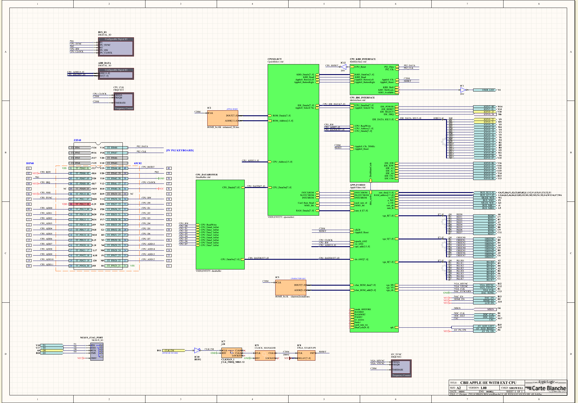Click the BLUE0 output port
The width and height of the screenshot is (578, 403).
(x=485, y=262)
